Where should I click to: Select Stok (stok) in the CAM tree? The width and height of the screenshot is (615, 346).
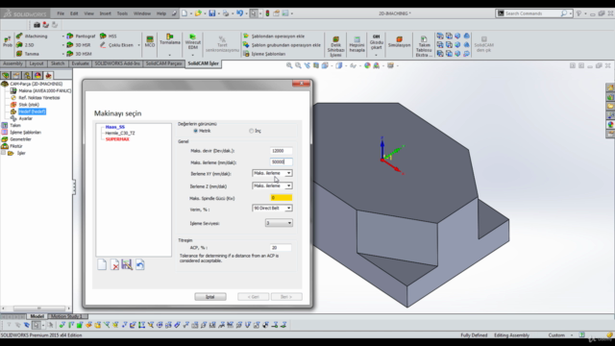pyautogui.click(x=29, y=105)
